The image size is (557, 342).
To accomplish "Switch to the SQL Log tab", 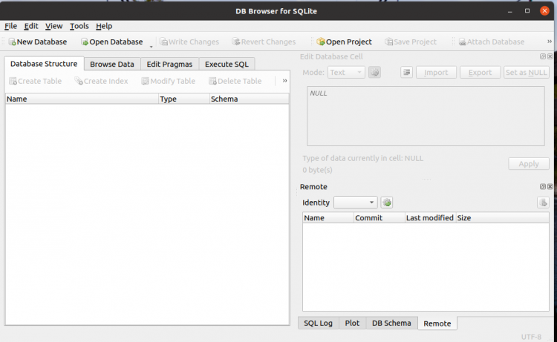I will [319, 323].
